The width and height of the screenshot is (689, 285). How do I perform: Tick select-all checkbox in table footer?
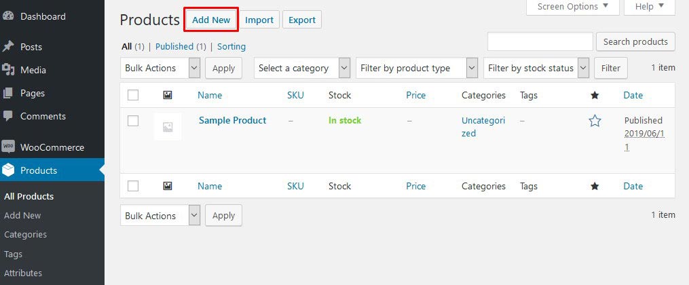point(133,186)
